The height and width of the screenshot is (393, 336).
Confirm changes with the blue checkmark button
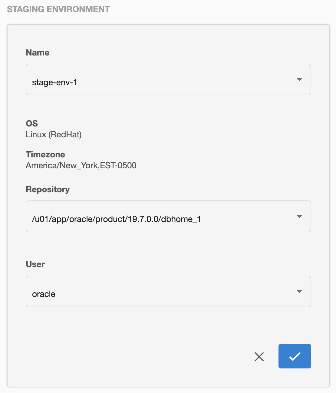tap(295, 356)
